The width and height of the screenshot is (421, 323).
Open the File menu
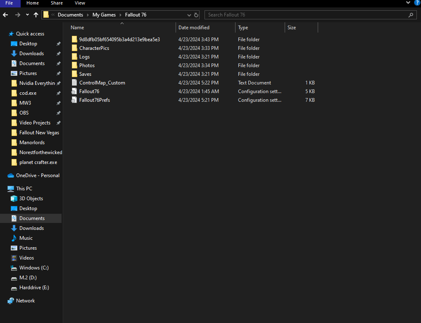pos(9,3)
